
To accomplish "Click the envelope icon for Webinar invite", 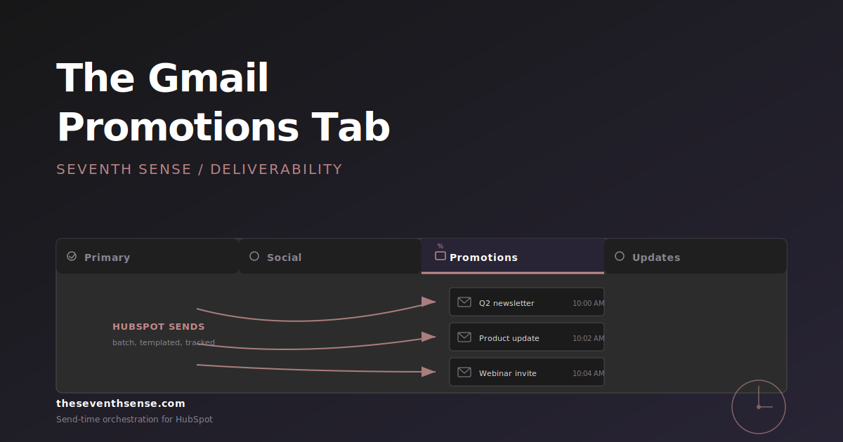I will (x=464, y=373).
